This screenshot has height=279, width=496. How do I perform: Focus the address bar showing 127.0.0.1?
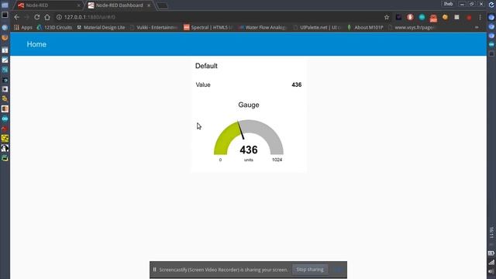click(x=219, y=17)
